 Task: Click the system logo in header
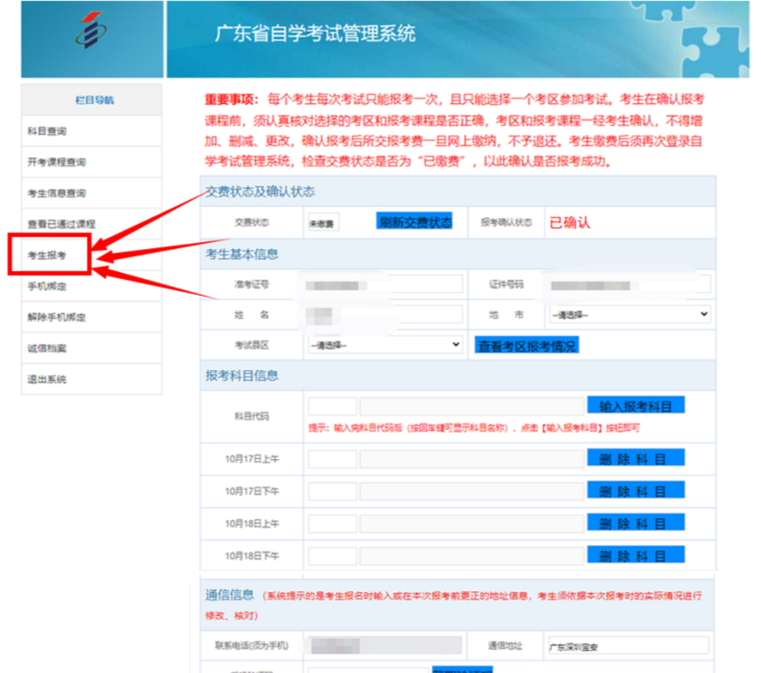[92, 31]
